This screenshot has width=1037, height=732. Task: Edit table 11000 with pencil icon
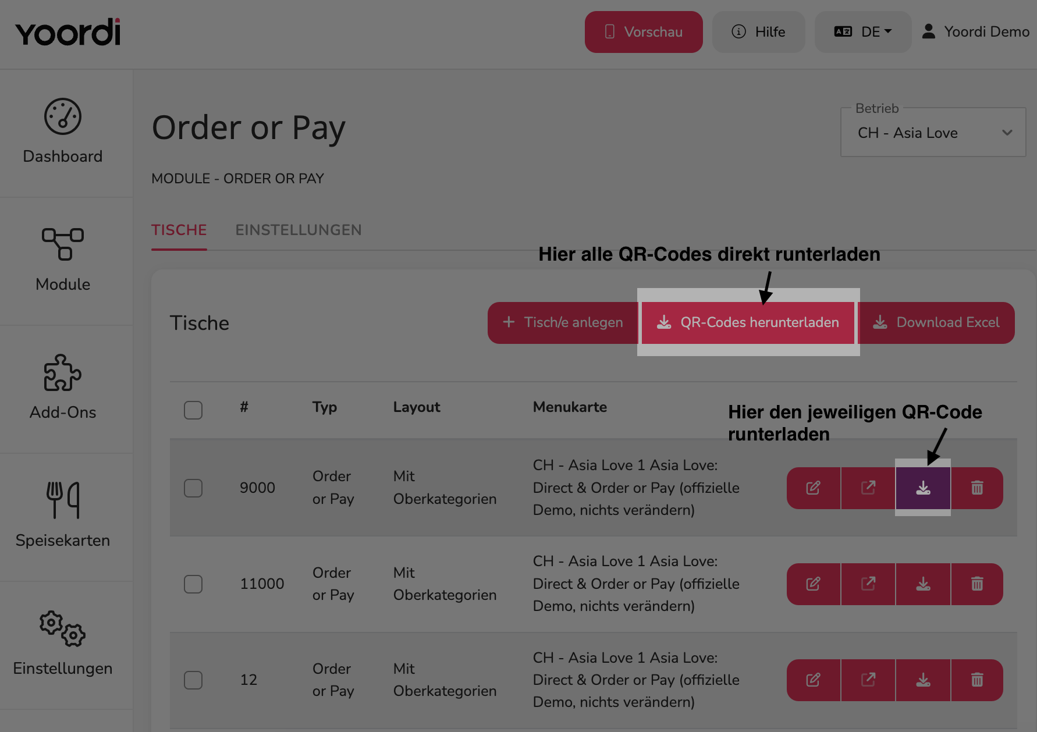coord(814,584)
